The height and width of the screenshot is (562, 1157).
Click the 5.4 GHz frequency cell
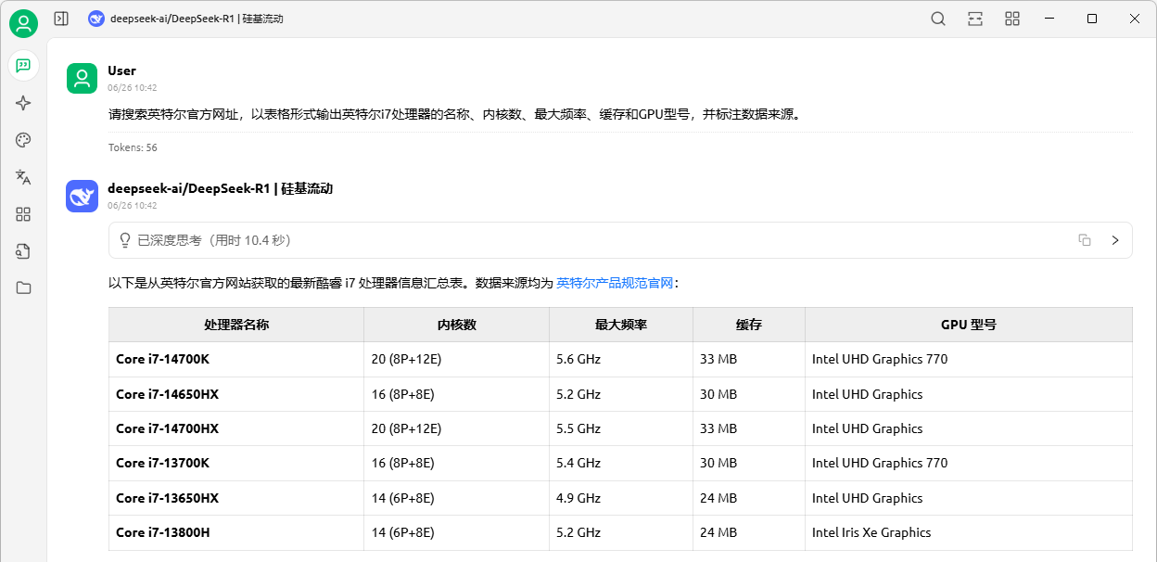pyautogui.click(x=621, y=463)
